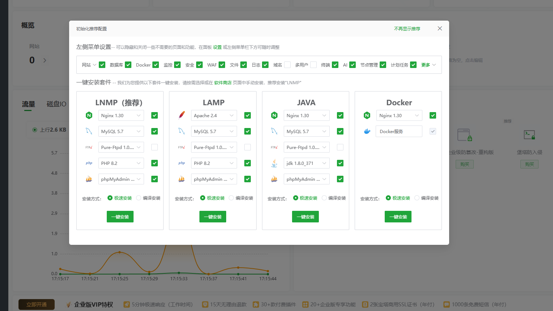553x311 pixels.
Task: Click the Java jdk cup icon
Action: [x=274, y=163]
